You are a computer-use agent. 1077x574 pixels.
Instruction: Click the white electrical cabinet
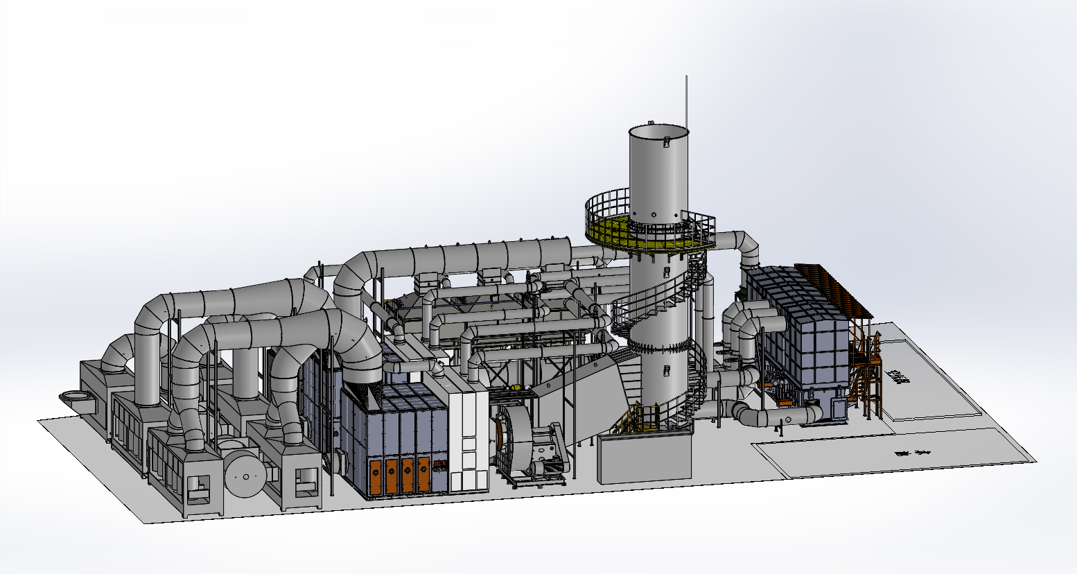point(468,442)
